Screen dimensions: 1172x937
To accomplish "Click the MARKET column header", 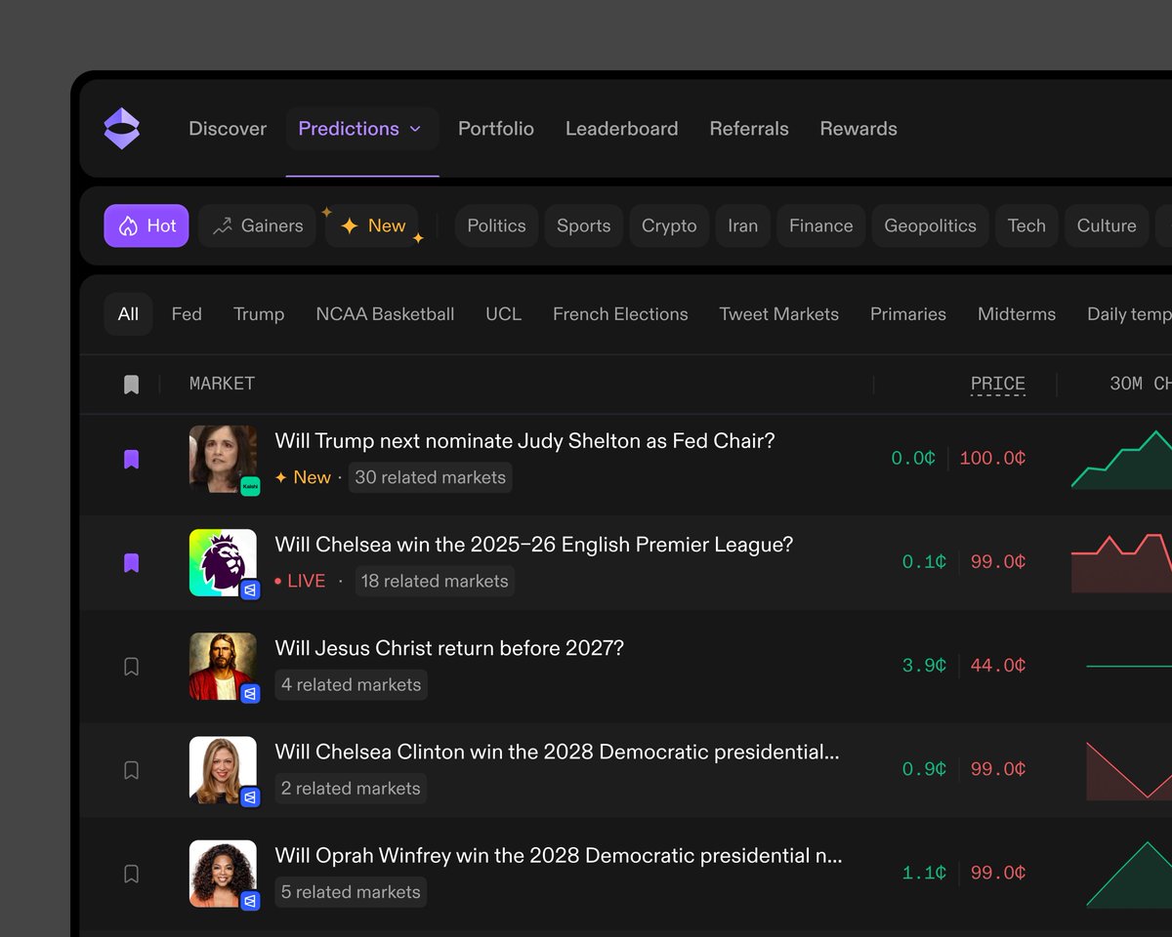I will tap(222, 384).
